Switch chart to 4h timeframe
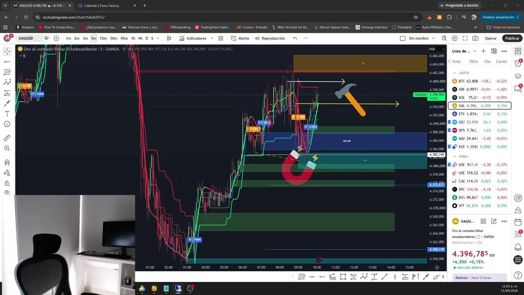Viewport: 524px width, 295px height. tap(140, 38)
